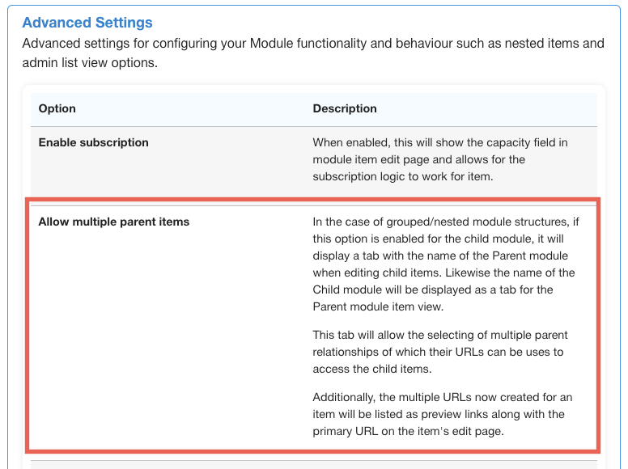
Task: Select the "Allow multiple parent items" label
Action: click(114, 222)
